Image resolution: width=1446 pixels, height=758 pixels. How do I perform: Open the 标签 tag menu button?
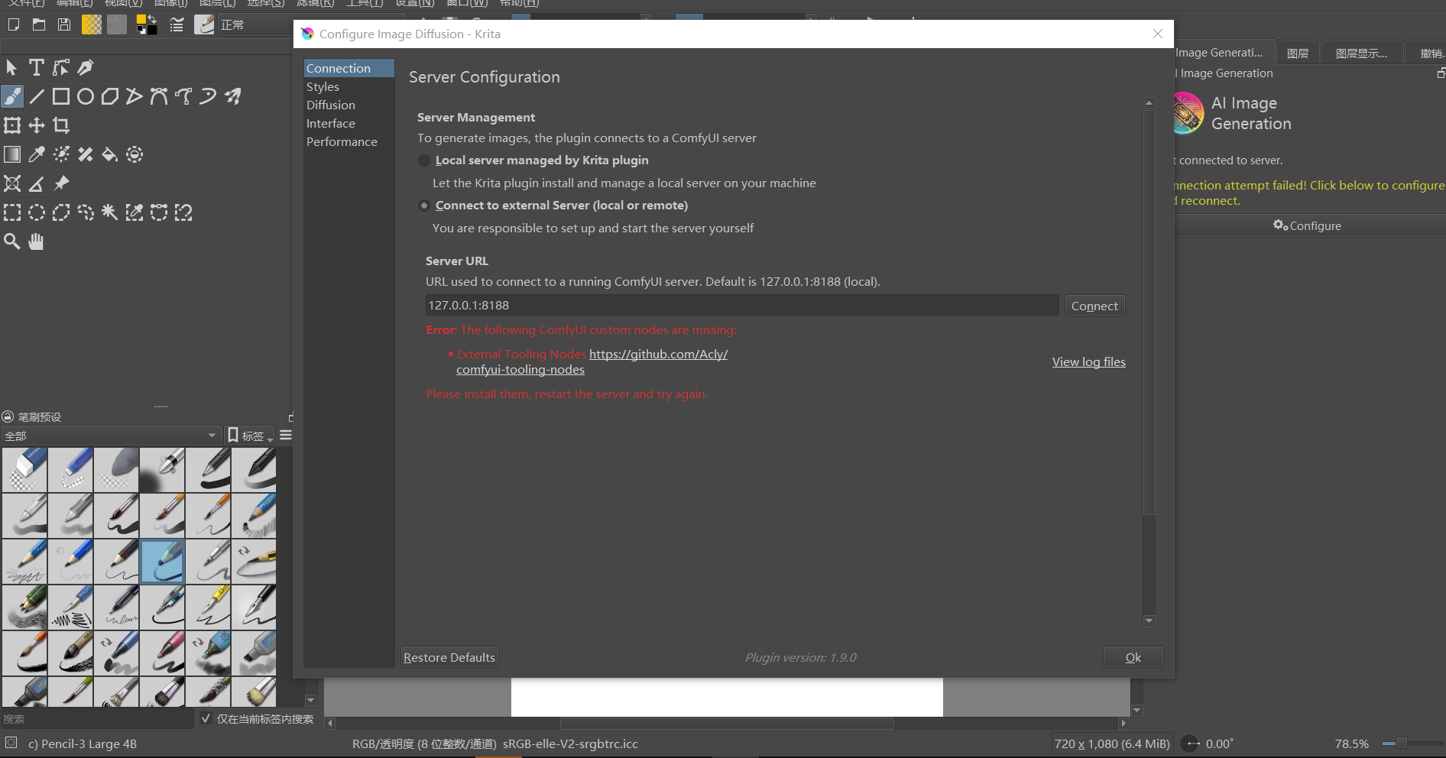tap(251, 436)
